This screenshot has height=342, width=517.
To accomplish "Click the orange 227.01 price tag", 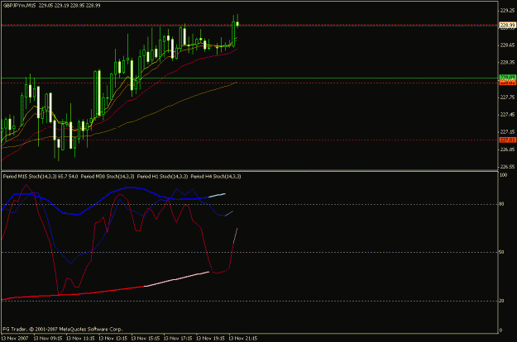I will click(507, 140).
